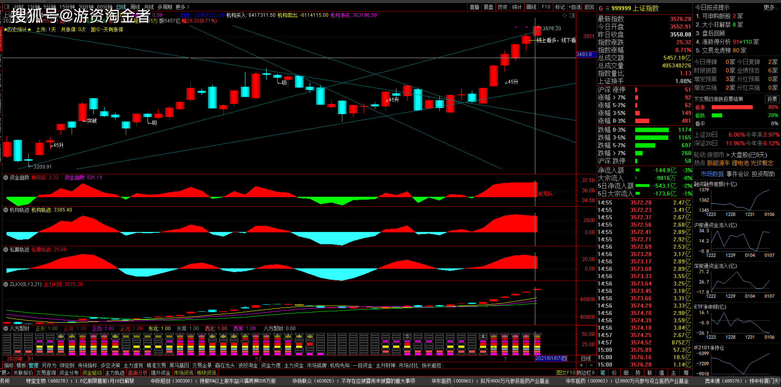
Task: Collapse the 资金趋势 indicator panel
Action: point(6,178)
